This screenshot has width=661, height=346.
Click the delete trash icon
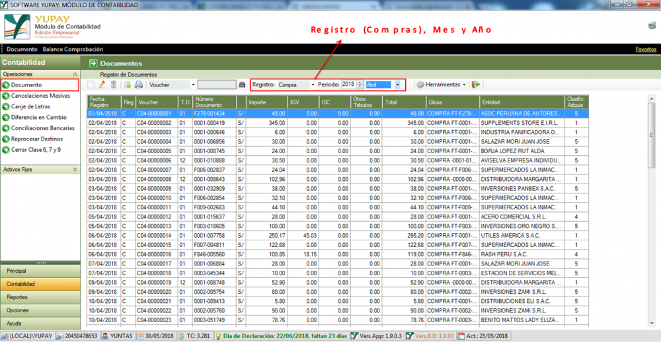click(x=114, y=85)
